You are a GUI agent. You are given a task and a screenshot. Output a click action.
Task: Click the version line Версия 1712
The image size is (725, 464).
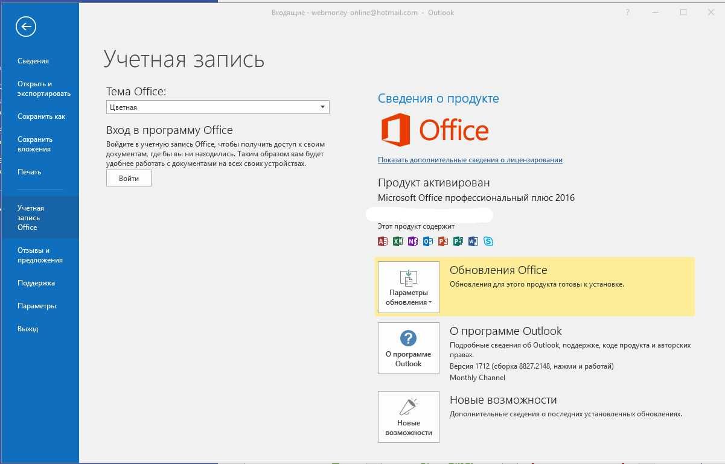[532, 366]
